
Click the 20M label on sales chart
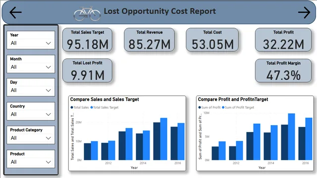(78, 122)
